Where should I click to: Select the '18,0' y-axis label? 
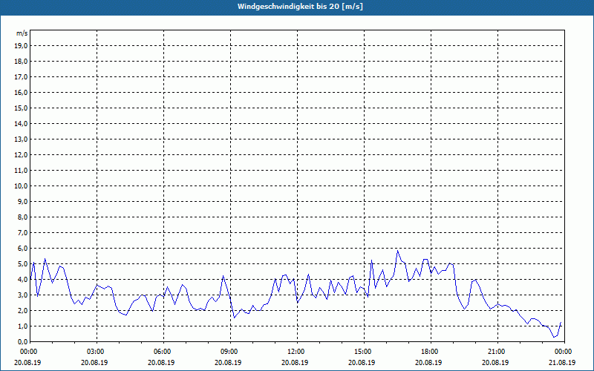coord(22,62)
